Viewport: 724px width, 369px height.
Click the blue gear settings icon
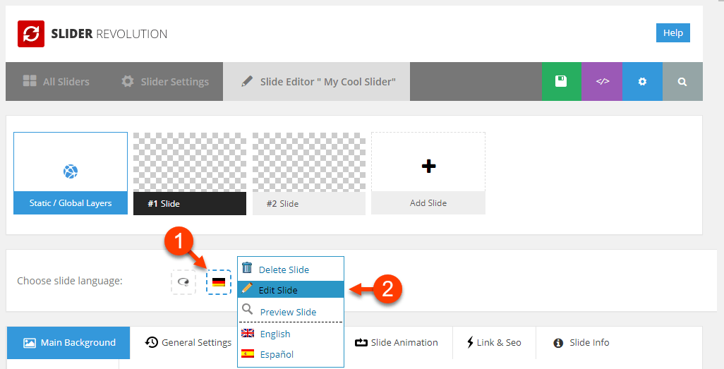[x=642, y=81]
